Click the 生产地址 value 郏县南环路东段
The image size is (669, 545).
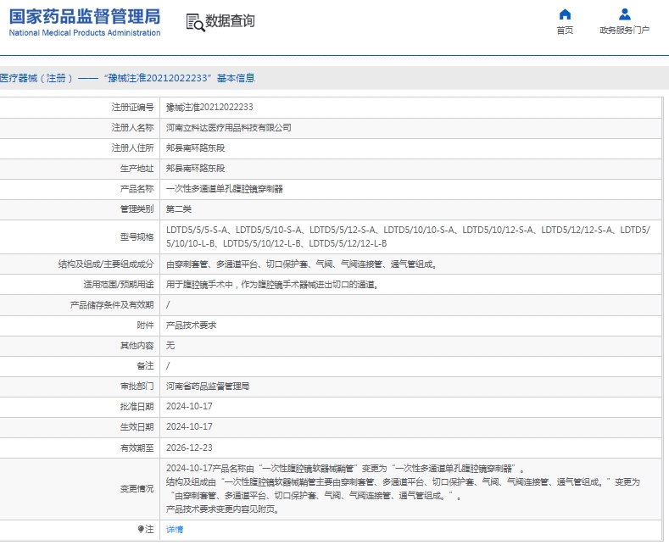pos(195,169)
